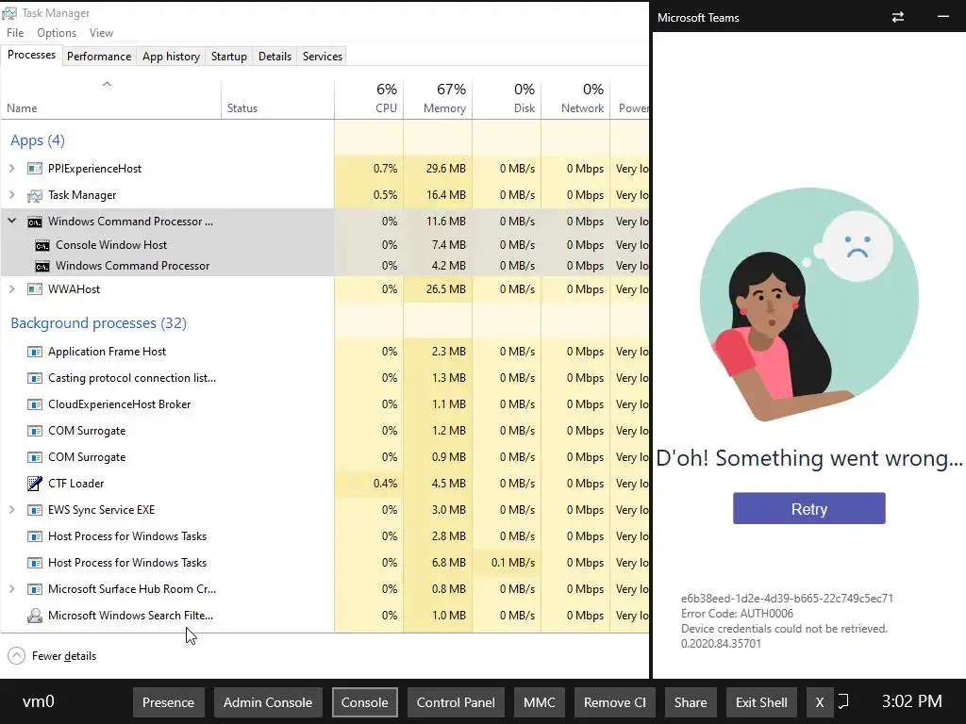
Task: Click the vm0 label in the taskbar
Action: click(38, 701)
